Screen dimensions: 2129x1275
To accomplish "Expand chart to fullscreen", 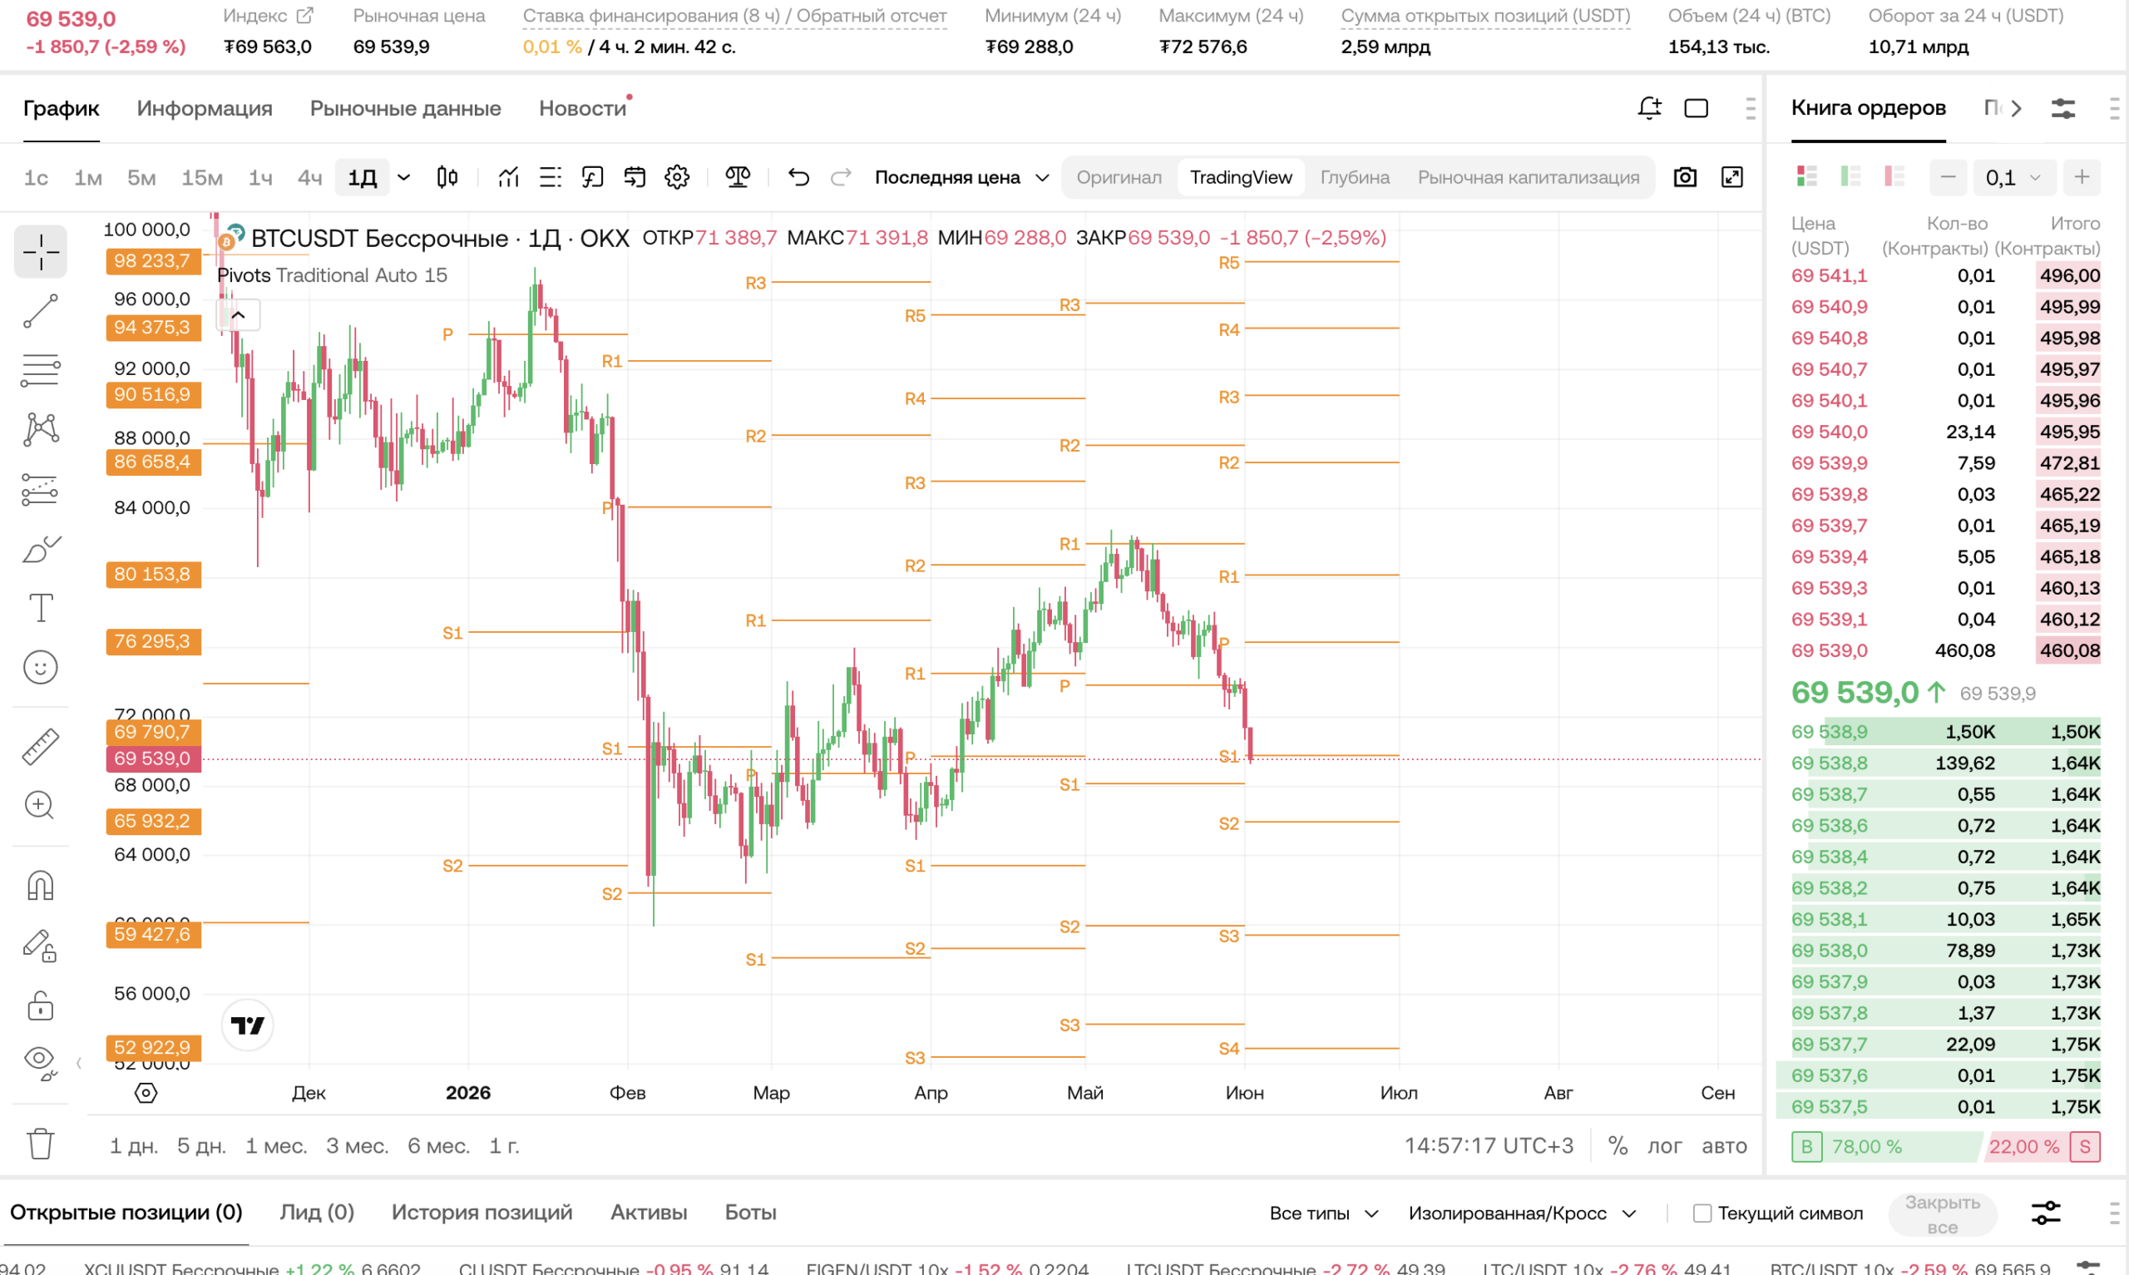I will [1732, 177].
